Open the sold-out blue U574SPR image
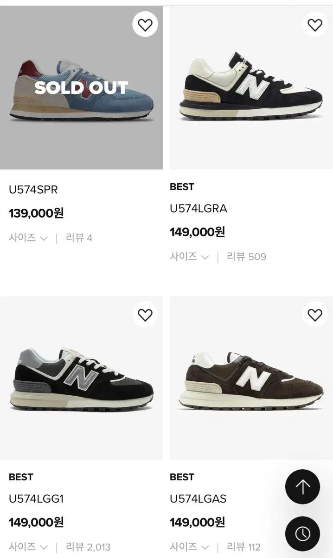The width and height of the screenshot is (333, 558). tap(81, 88)
